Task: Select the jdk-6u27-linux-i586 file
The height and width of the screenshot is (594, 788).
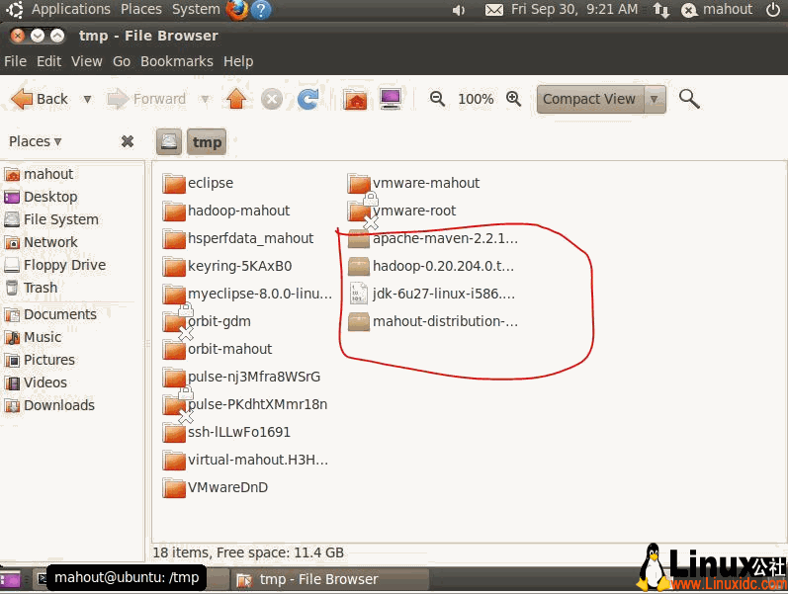Action: click(x=443, y=294)
